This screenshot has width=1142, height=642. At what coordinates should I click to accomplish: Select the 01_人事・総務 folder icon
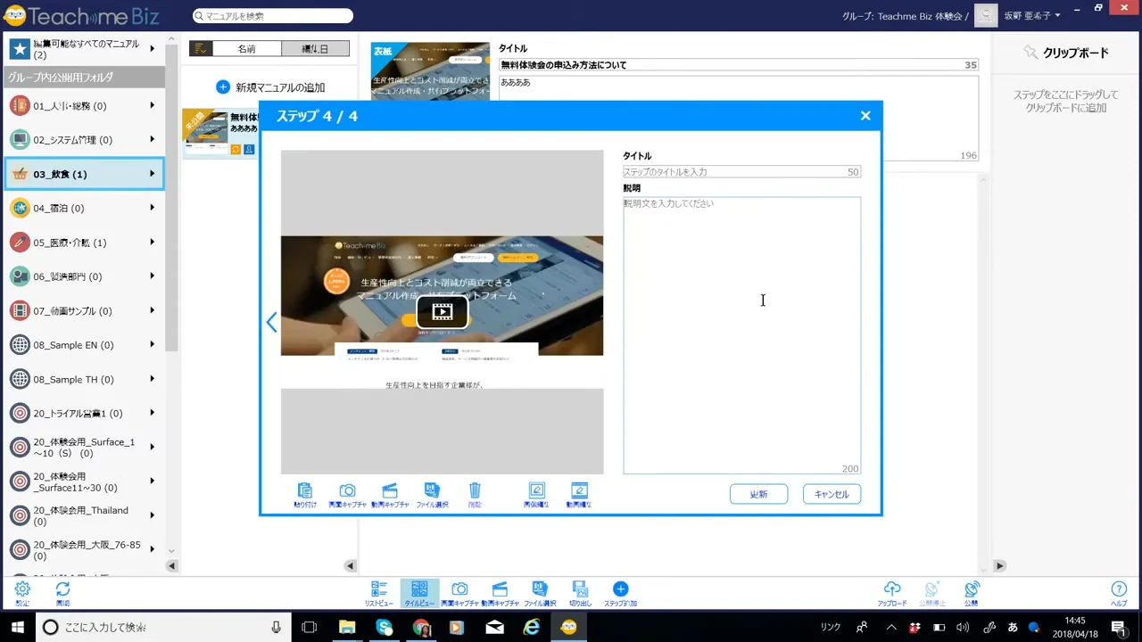[x=19, y=106]
